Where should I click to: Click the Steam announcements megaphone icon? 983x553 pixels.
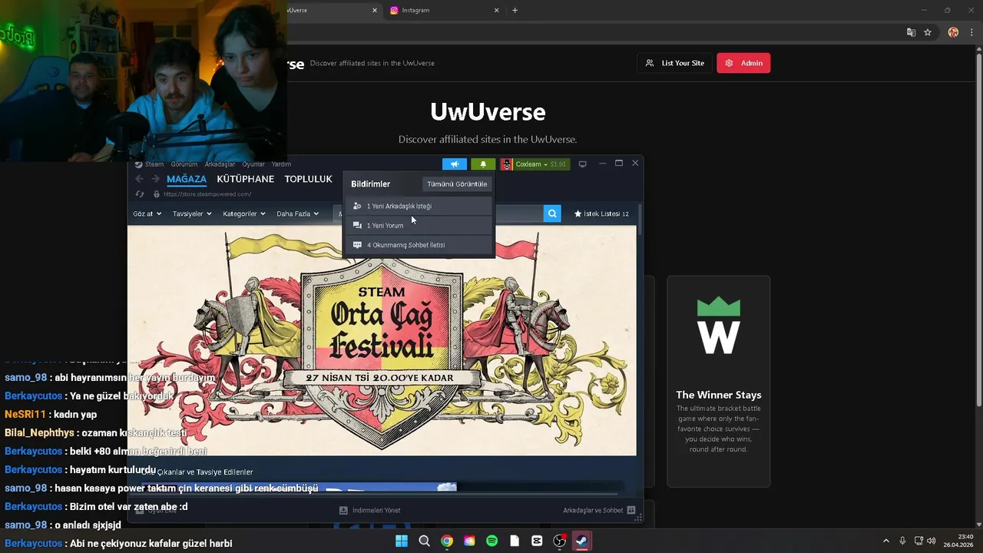tap(455, 164)
